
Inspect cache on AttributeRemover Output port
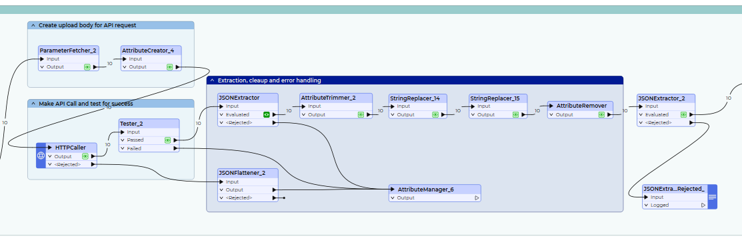point(601,114)
